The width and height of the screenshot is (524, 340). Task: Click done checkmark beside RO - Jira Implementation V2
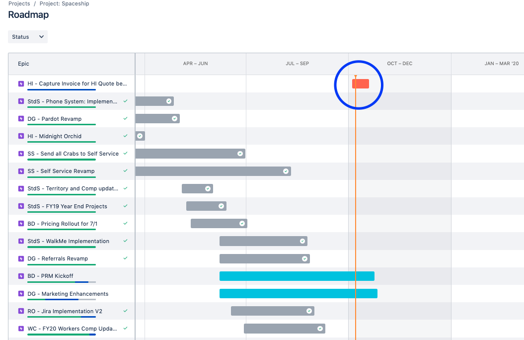125,311
